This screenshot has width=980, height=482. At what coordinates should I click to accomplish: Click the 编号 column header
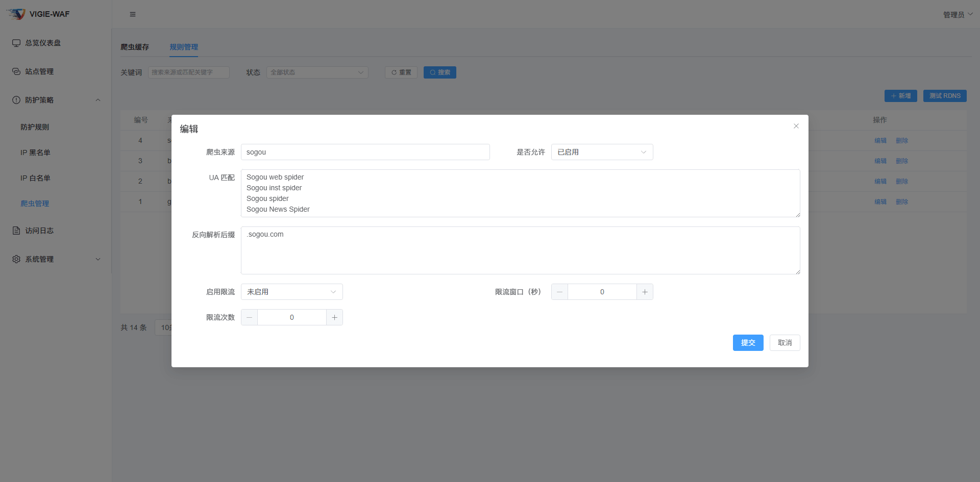click(141, 120)
